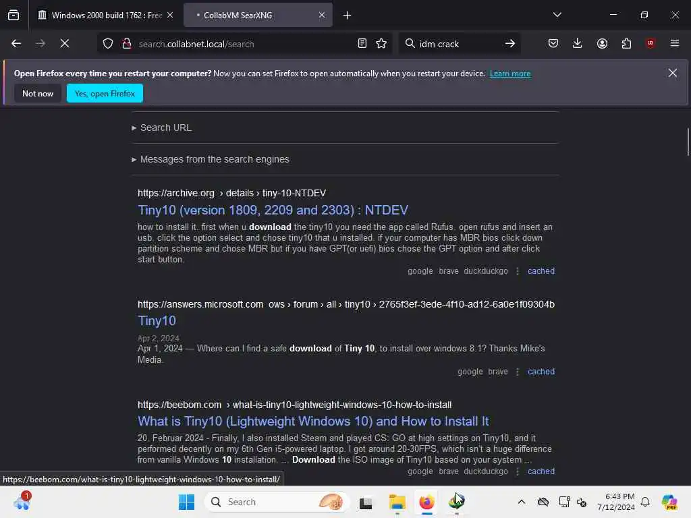Click the Firefox taskbar icon

pyautogui.click(x=426, y=502)
